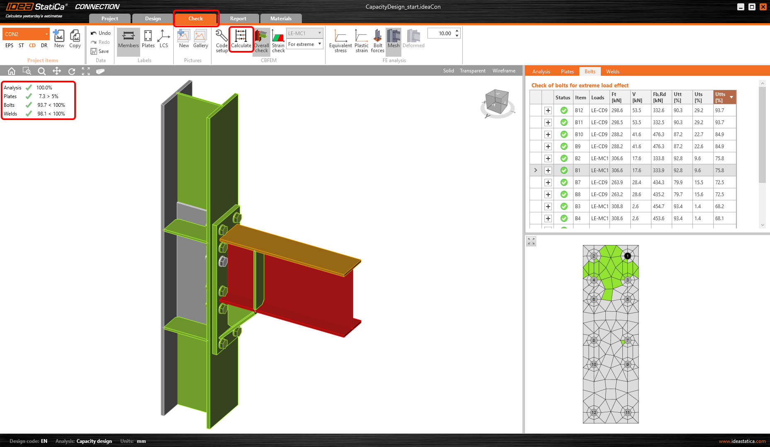Switch to the Design tab

(x=153, y=19)
